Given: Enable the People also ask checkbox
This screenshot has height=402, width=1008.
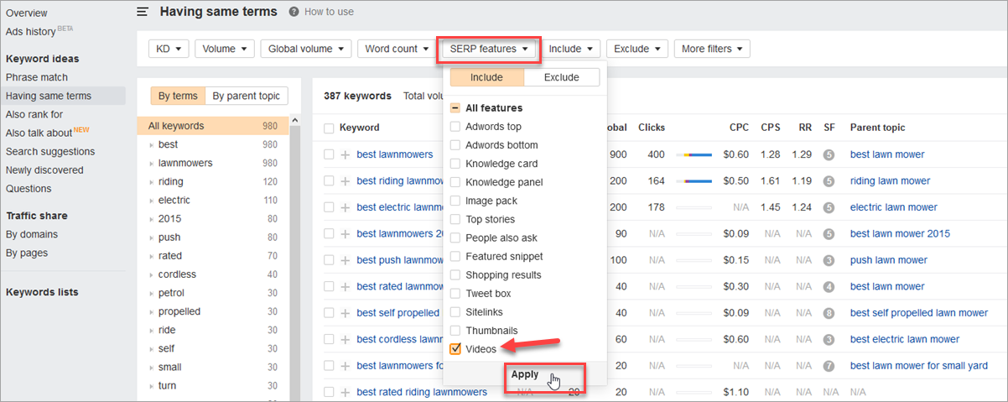Looking at the screenshot, I should [455, 238].
